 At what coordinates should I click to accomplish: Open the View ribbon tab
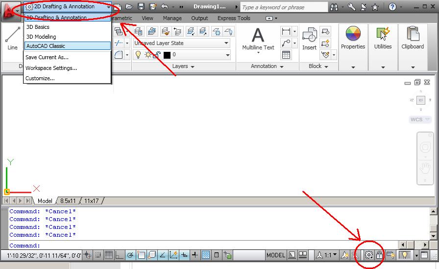coord(147,18)
